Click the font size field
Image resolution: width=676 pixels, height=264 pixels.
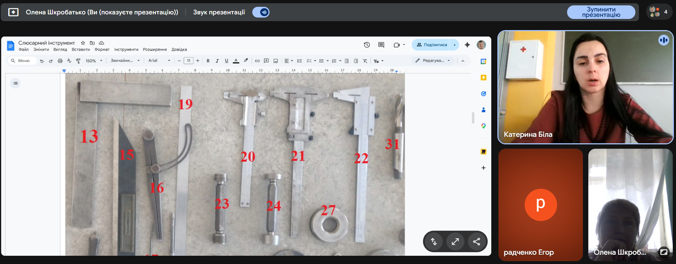(x=189, y=61)
